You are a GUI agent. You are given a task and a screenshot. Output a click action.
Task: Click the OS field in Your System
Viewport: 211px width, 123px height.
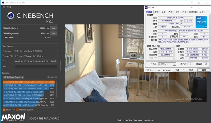click(36, 61)
